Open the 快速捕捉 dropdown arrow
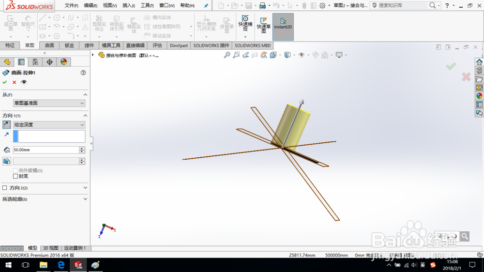This screenshot has width=484, height=272. tap(245, 37)
